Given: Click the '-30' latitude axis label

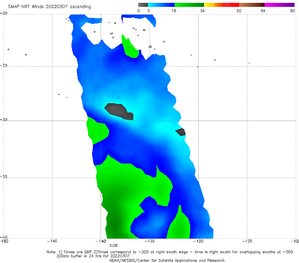Looking at the screenshot, I should (x=4, y=119).
